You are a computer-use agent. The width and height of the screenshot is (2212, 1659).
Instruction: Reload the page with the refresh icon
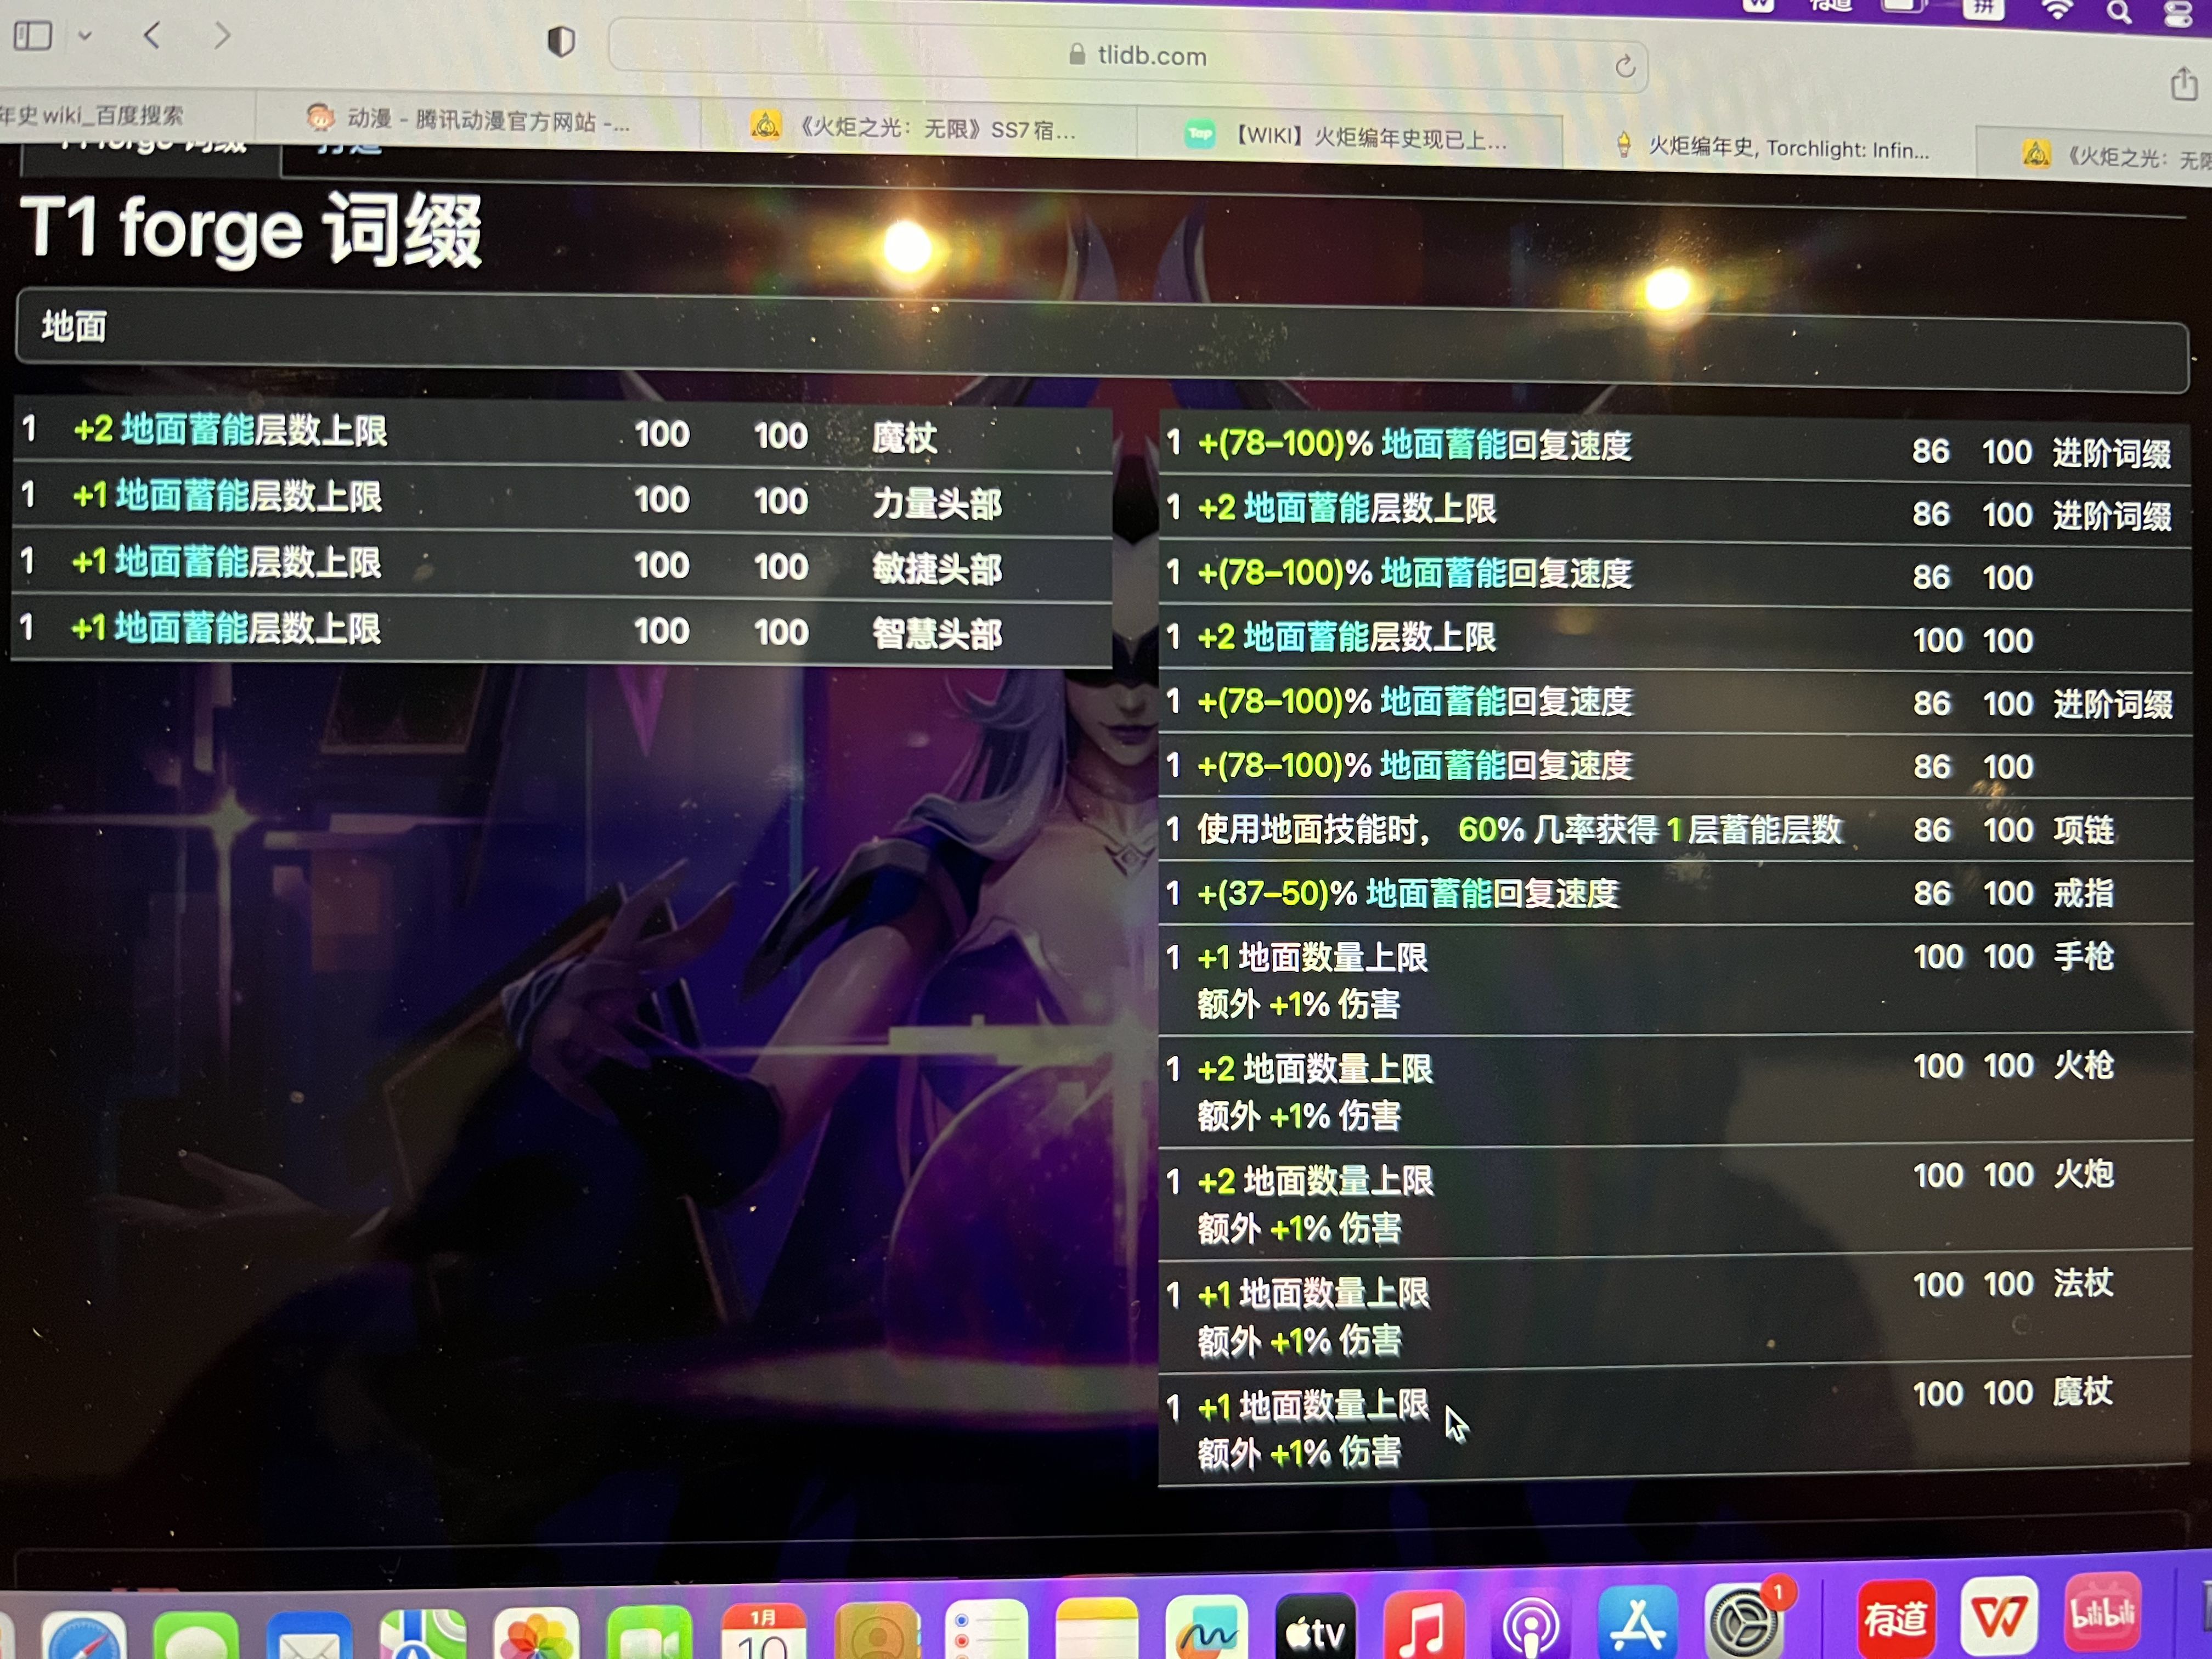(x=1625, y=66)
